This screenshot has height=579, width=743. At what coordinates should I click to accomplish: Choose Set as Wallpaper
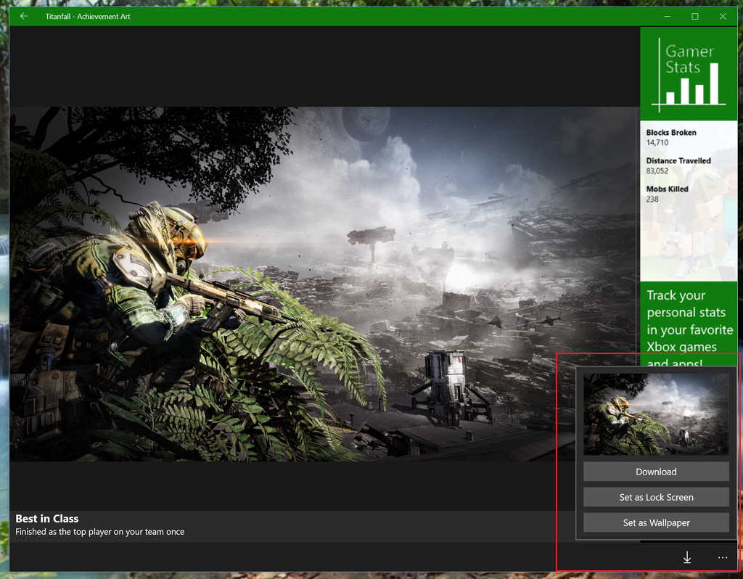tap(656, 523)
